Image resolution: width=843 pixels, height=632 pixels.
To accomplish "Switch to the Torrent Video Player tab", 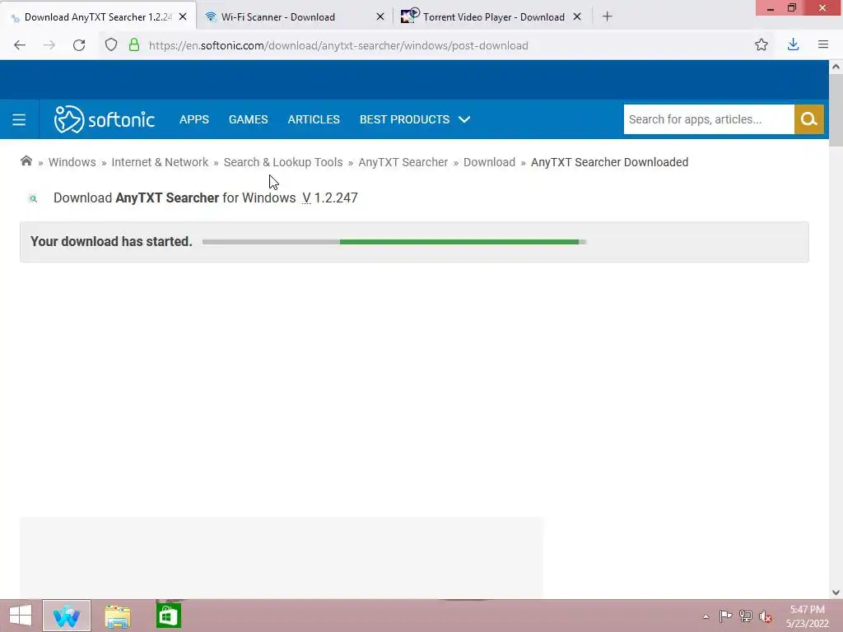I will [x=494, y=16].
